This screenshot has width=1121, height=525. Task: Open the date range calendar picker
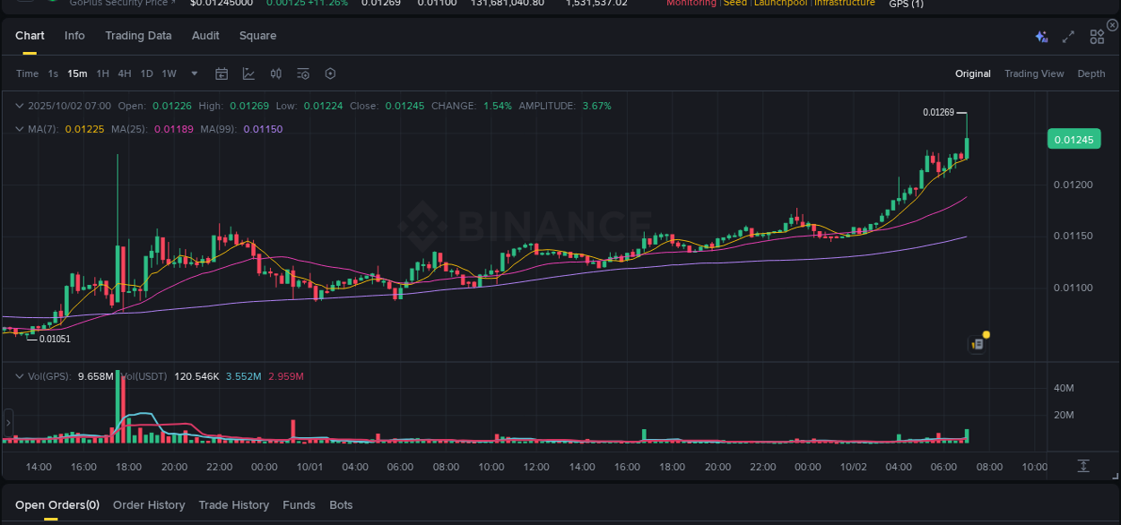pos(222,73)
